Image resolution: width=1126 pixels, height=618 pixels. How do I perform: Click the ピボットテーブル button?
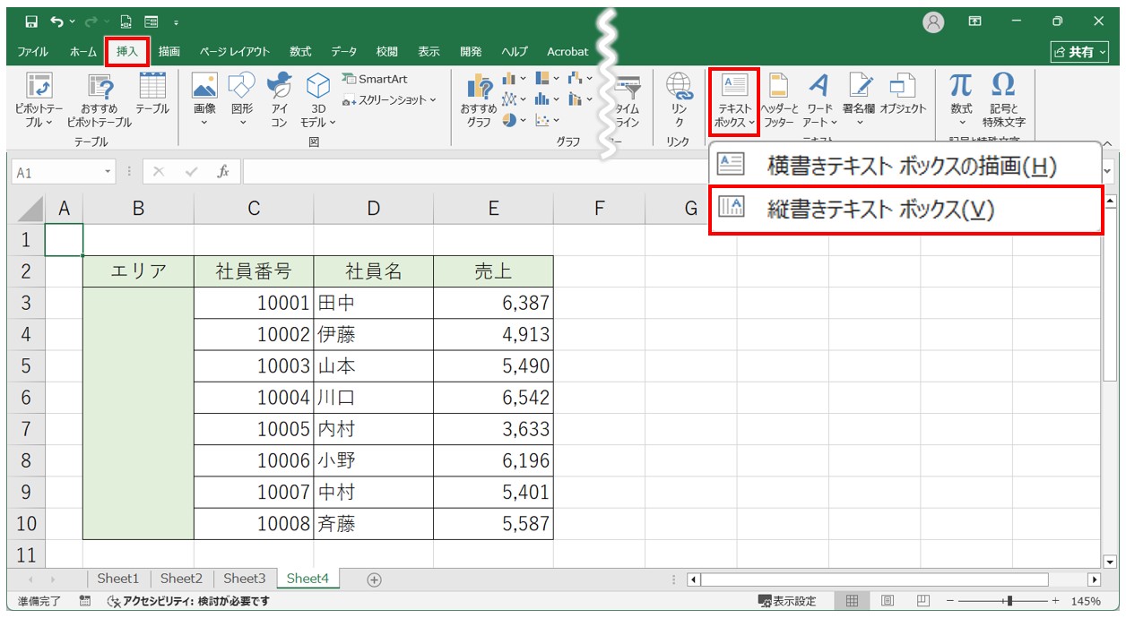pyautogui.click(x=39, y=100)
